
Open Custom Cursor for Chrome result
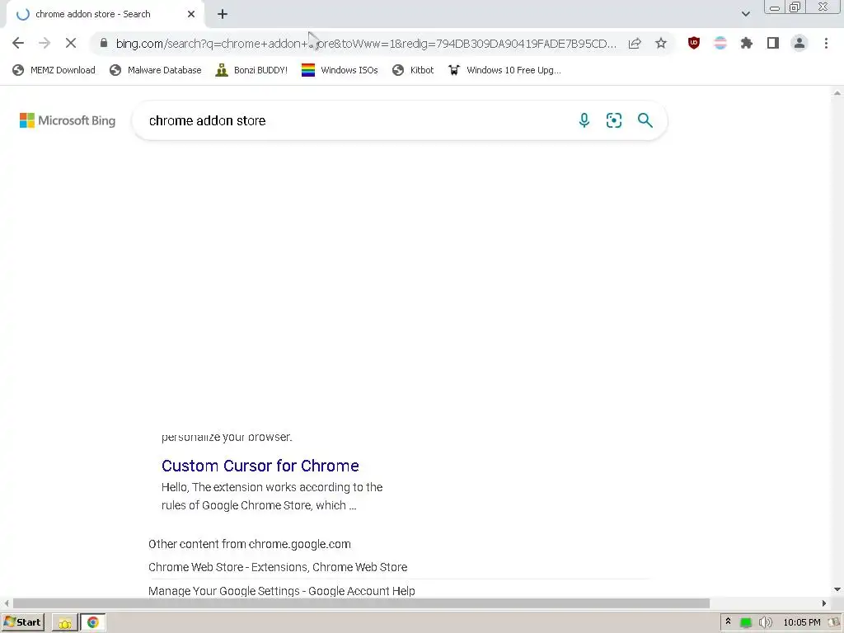[x=260, y=466]
